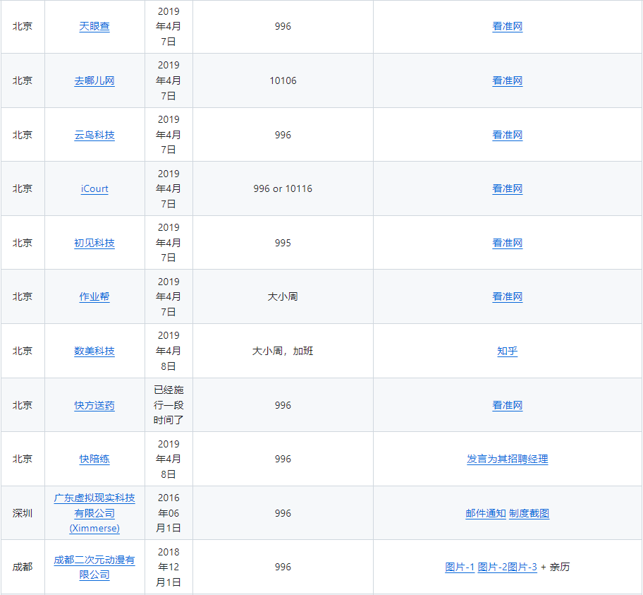Select the 北京 cell in the 快方送药 row
The image size is (643, 595).
pyautogui.click(x=23, y=405)
